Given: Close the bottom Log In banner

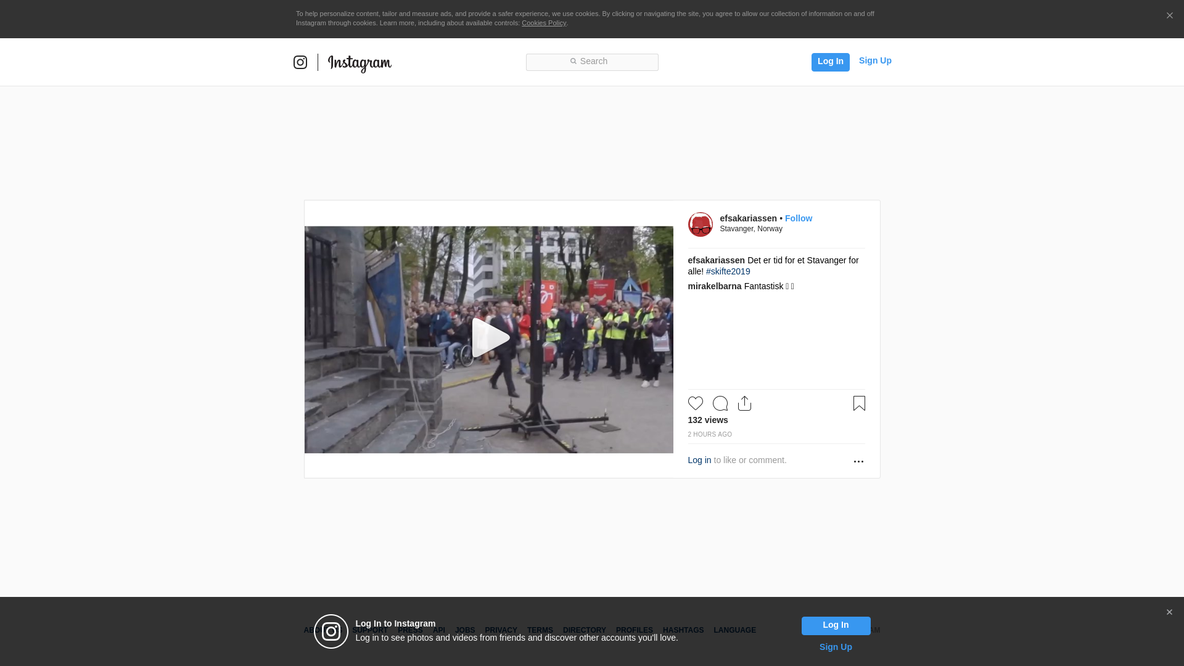Looking at the screenshot, I should pos(1169,612).
